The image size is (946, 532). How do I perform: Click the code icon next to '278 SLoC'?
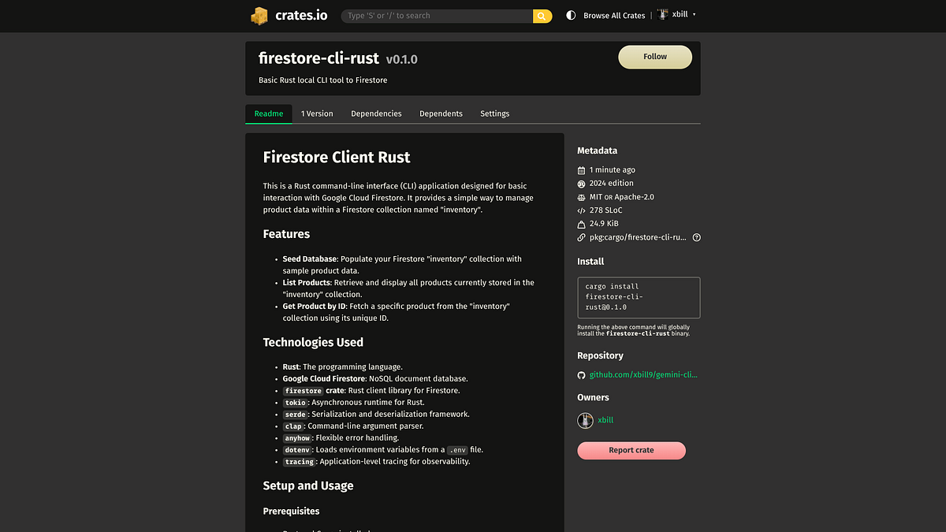click(x=582, y=210)
